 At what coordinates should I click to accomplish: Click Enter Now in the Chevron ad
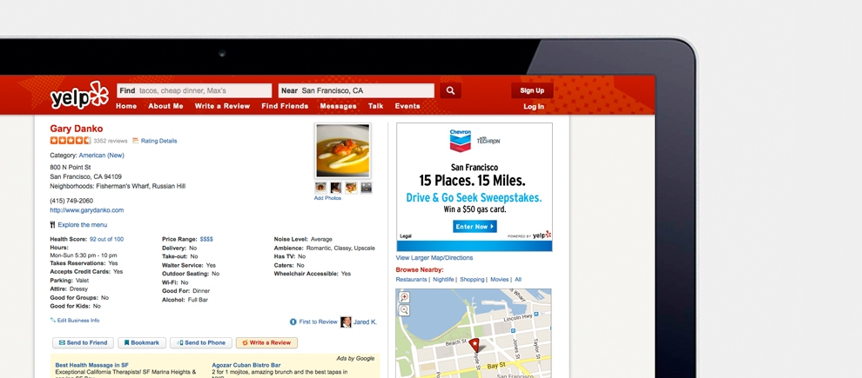(x=475, y=227)
